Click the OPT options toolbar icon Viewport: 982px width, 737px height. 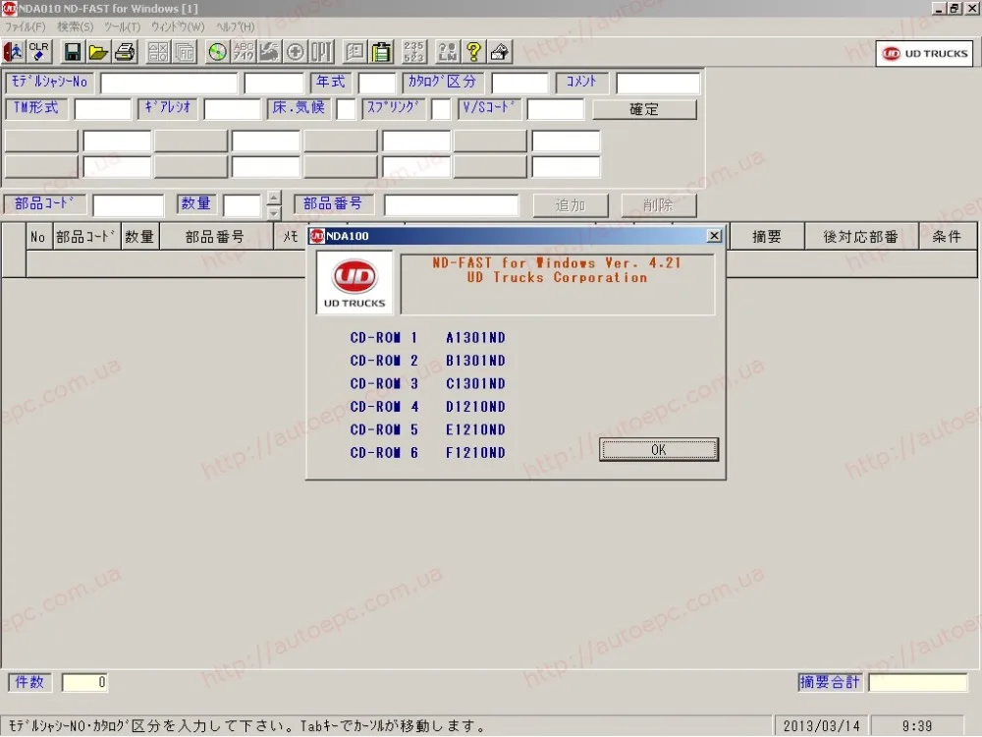(x=321, y=52)
